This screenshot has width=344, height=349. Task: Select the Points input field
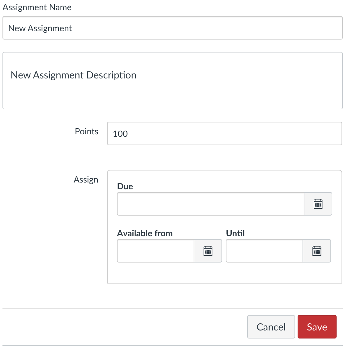click(x=225, y=133)
